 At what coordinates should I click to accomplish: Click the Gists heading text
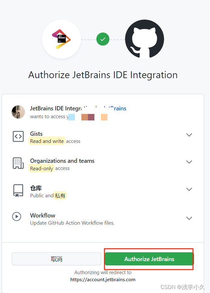tap(36, 134)
